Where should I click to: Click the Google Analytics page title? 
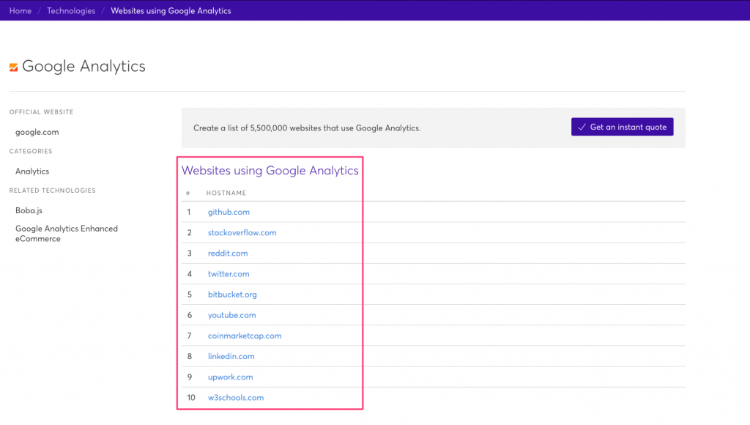click(x=83, y=66)
